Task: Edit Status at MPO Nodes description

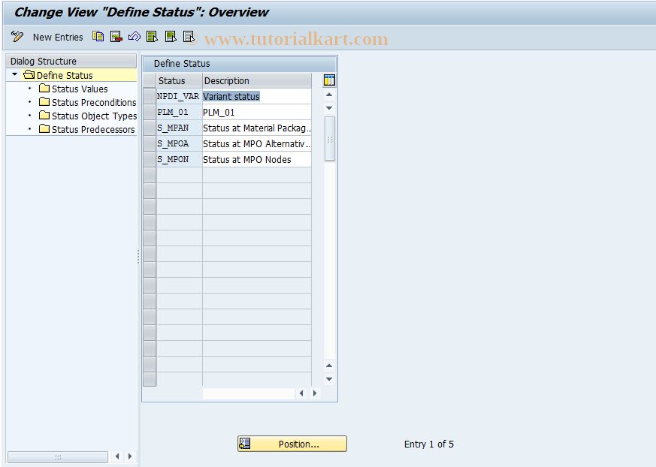Action: [x=256, y=159]
